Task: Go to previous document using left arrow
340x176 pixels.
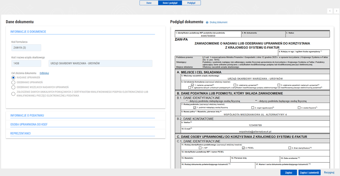Action: (x=330, y=11)
